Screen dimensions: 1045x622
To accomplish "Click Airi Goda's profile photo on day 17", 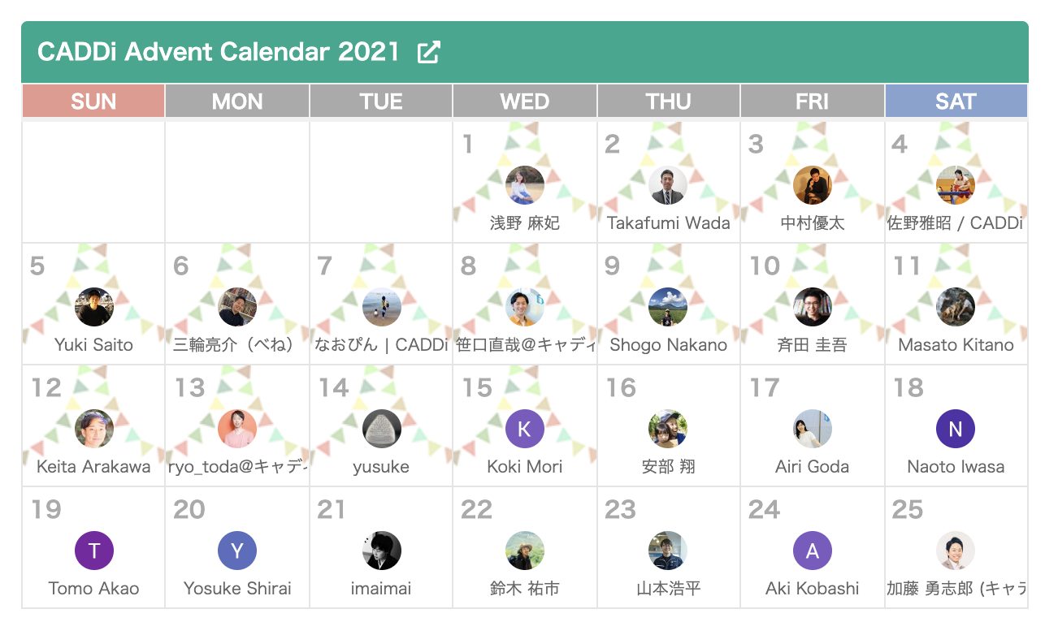I will (812, 429).
